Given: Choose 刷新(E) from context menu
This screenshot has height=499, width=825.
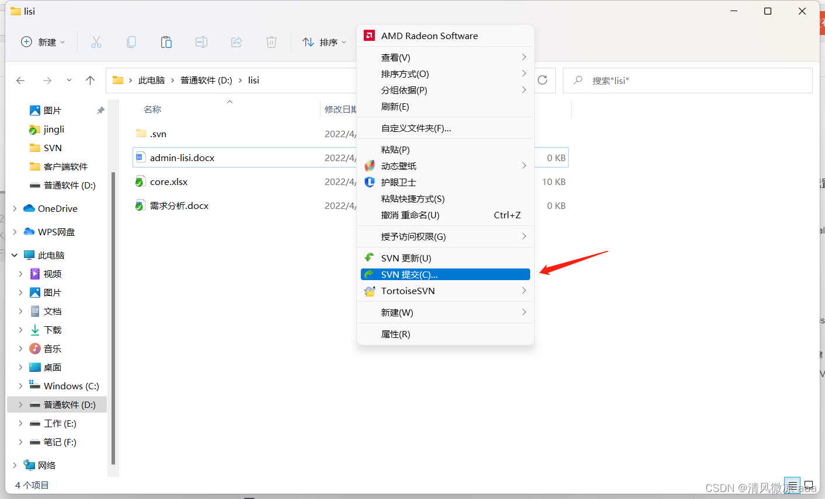Looking at the screenshot, I should (445, 106).
